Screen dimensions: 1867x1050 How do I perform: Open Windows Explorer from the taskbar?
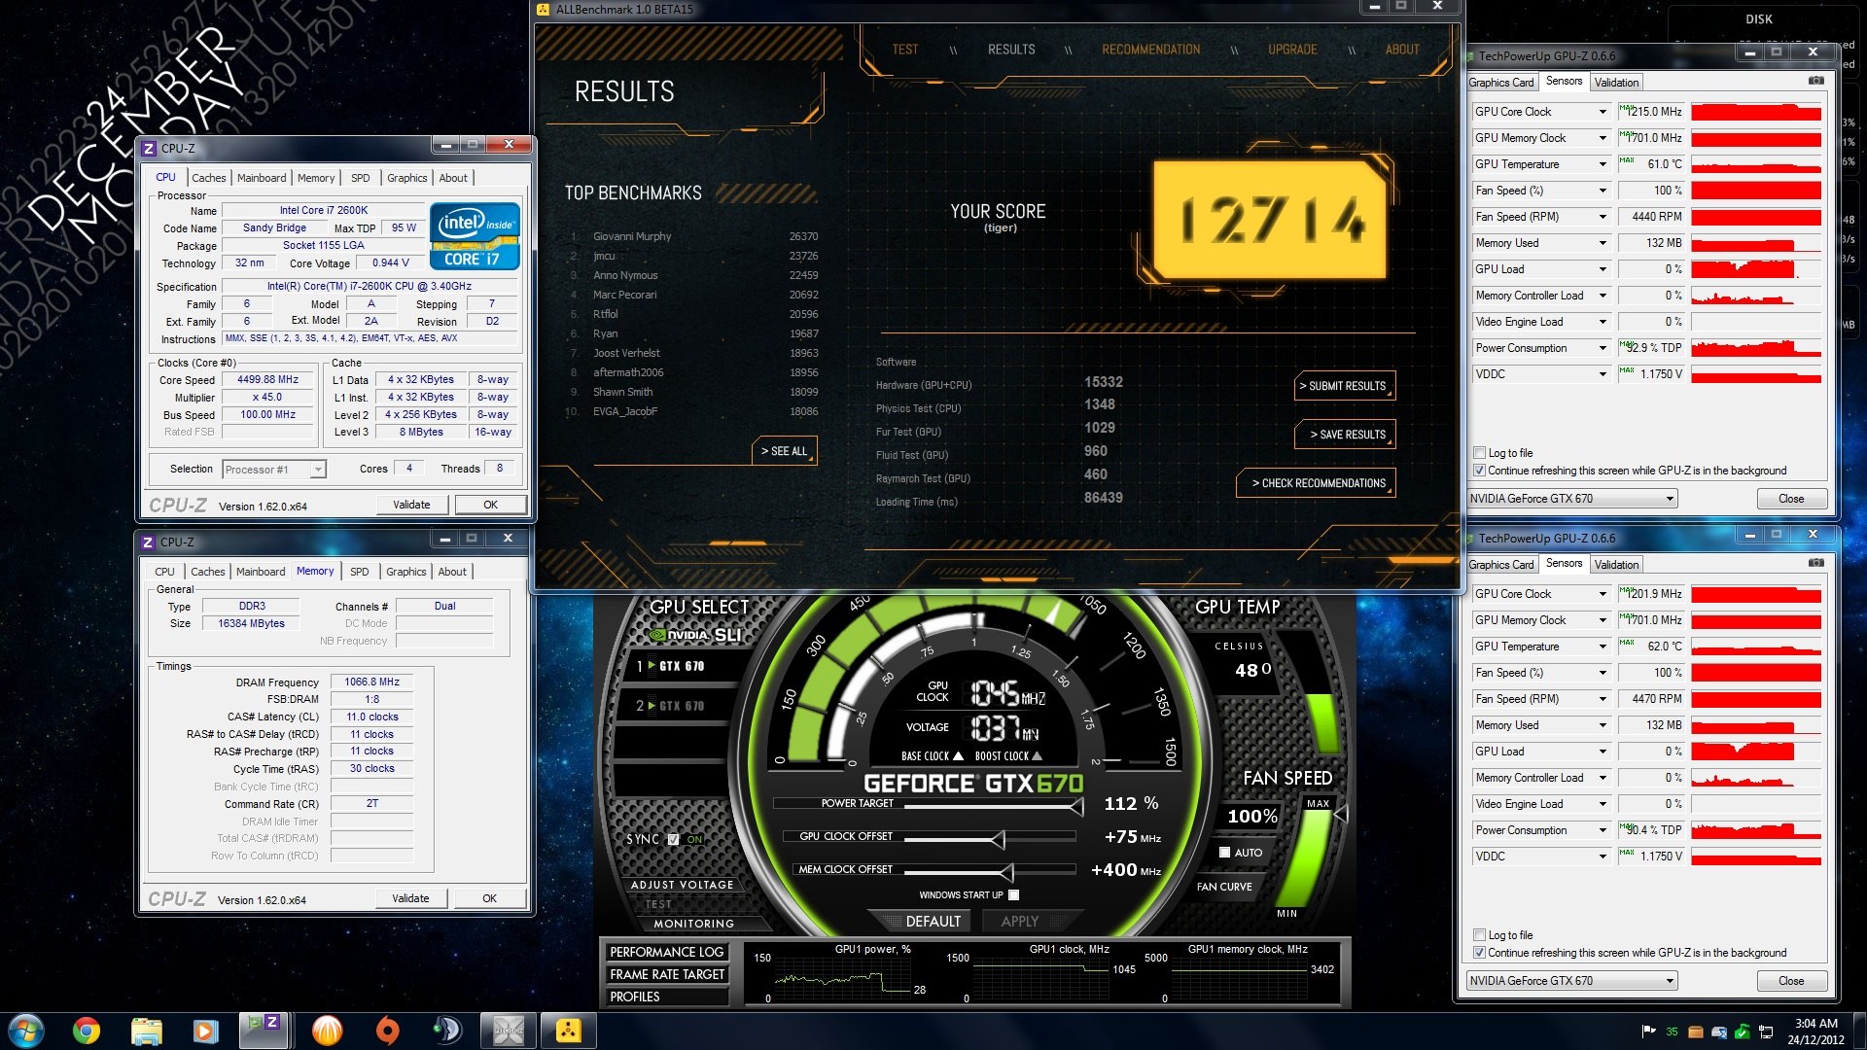coord(147,1031)
